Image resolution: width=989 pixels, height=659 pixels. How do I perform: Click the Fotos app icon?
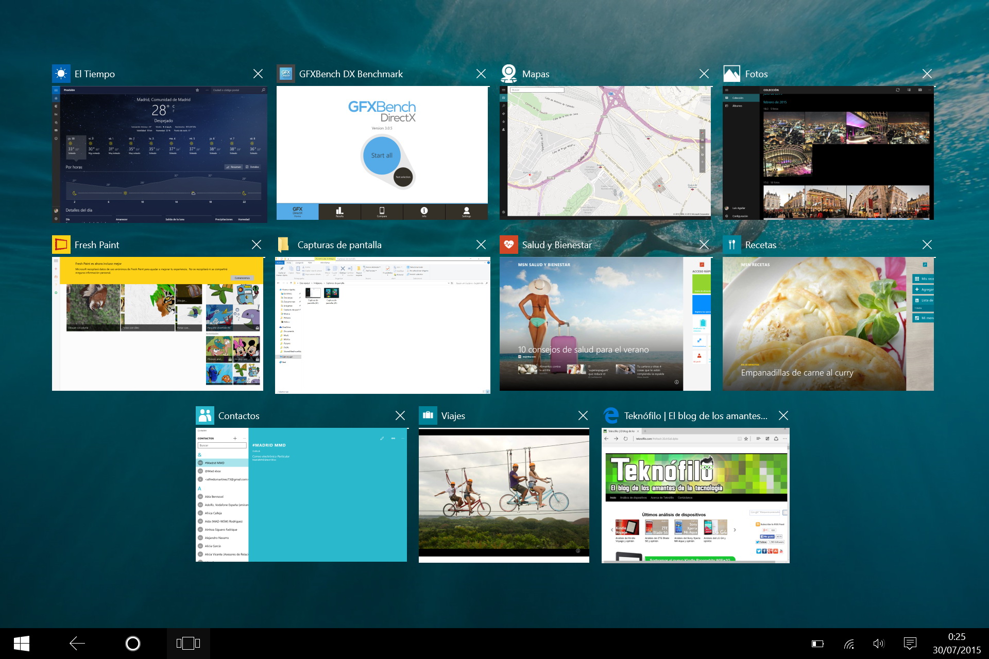(x=731, y=74)
